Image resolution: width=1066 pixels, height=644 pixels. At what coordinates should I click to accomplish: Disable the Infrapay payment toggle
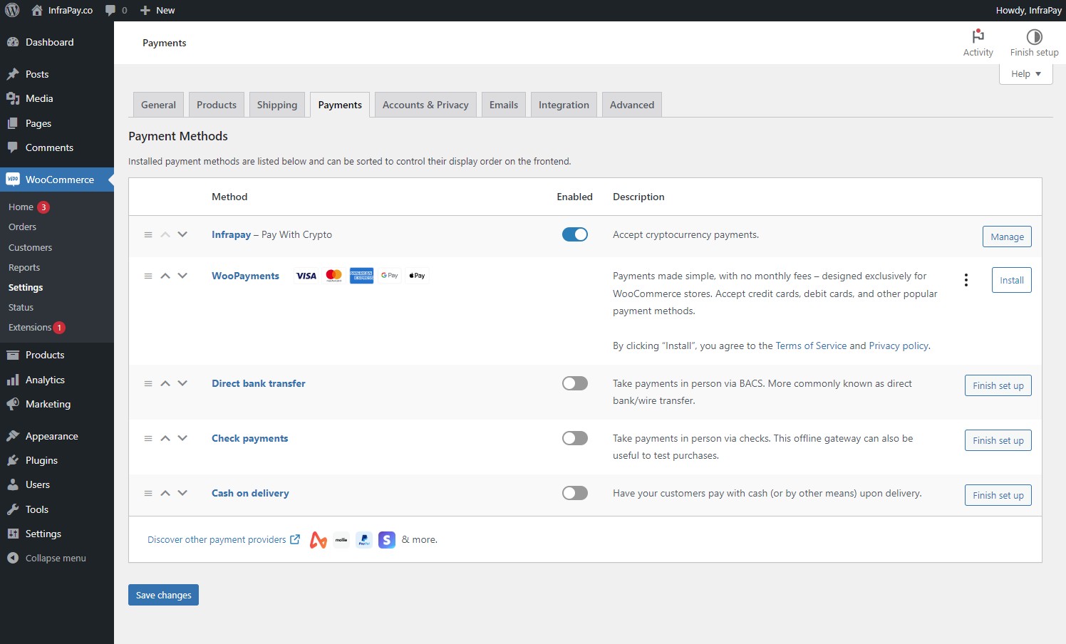(575, 234)
